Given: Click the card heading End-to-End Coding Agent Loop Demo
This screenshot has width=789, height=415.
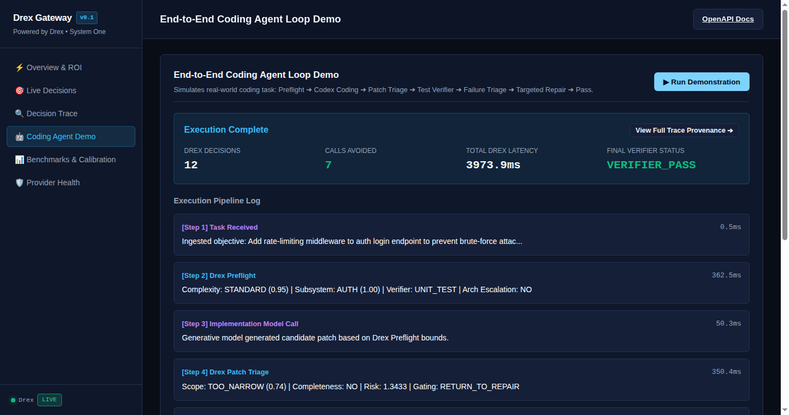Looking at the screenshot, I should click(256, 75).
